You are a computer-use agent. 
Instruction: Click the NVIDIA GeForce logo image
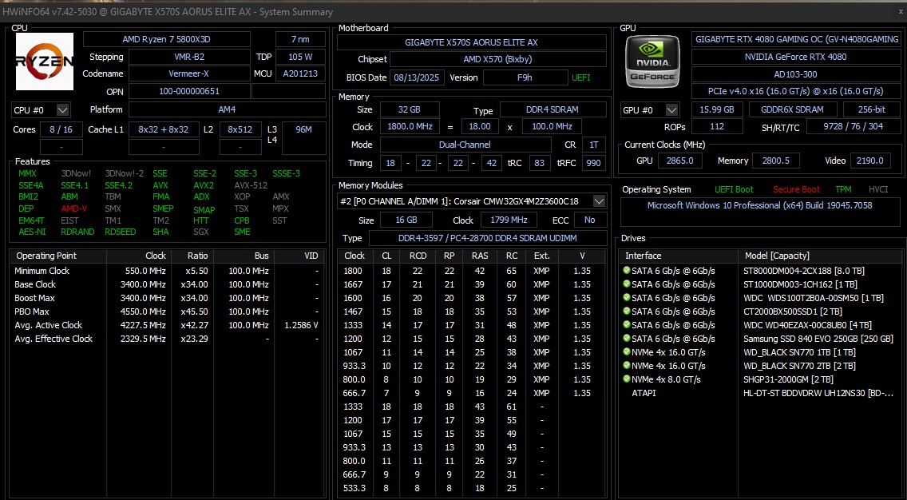coord(652,62)
